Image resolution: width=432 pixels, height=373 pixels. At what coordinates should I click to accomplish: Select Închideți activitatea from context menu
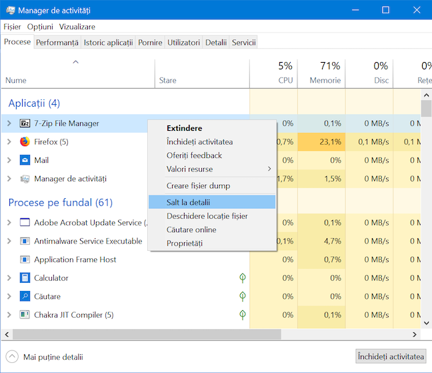coord(212,141)
